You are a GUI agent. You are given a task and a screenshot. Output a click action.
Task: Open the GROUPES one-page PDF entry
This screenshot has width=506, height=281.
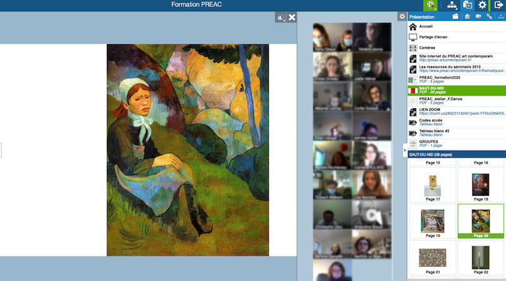point(457,144)
